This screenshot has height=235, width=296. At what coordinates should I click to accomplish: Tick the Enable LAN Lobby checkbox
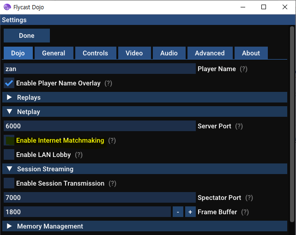tap(9, 155)
